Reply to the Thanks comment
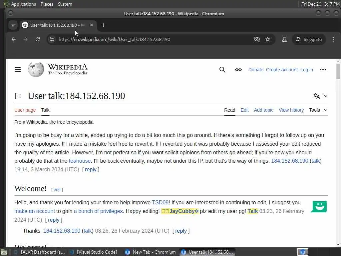The image size is (341, 256). (181, 231)
